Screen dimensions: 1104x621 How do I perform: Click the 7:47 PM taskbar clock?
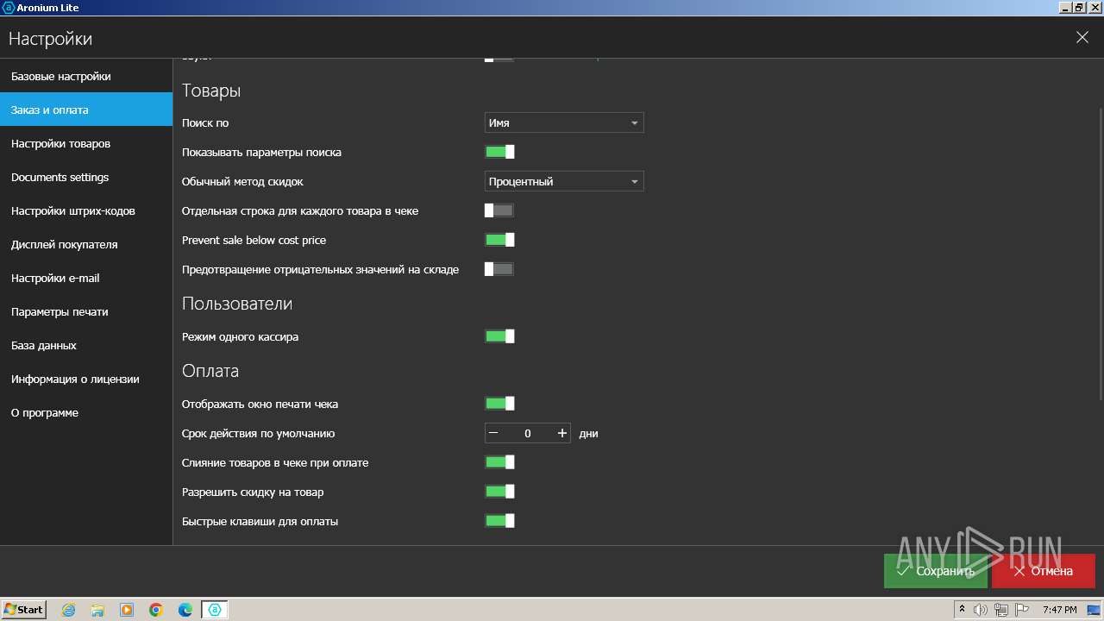pos(1059,610)
